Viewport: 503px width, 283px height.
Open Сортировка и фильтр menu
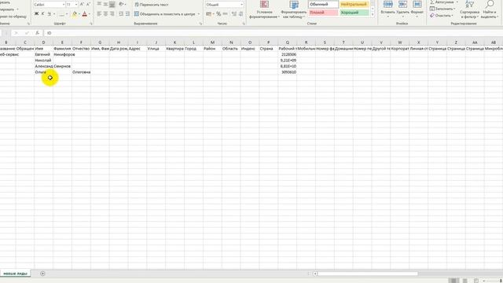pyautogui.click(x=469, y=9)
